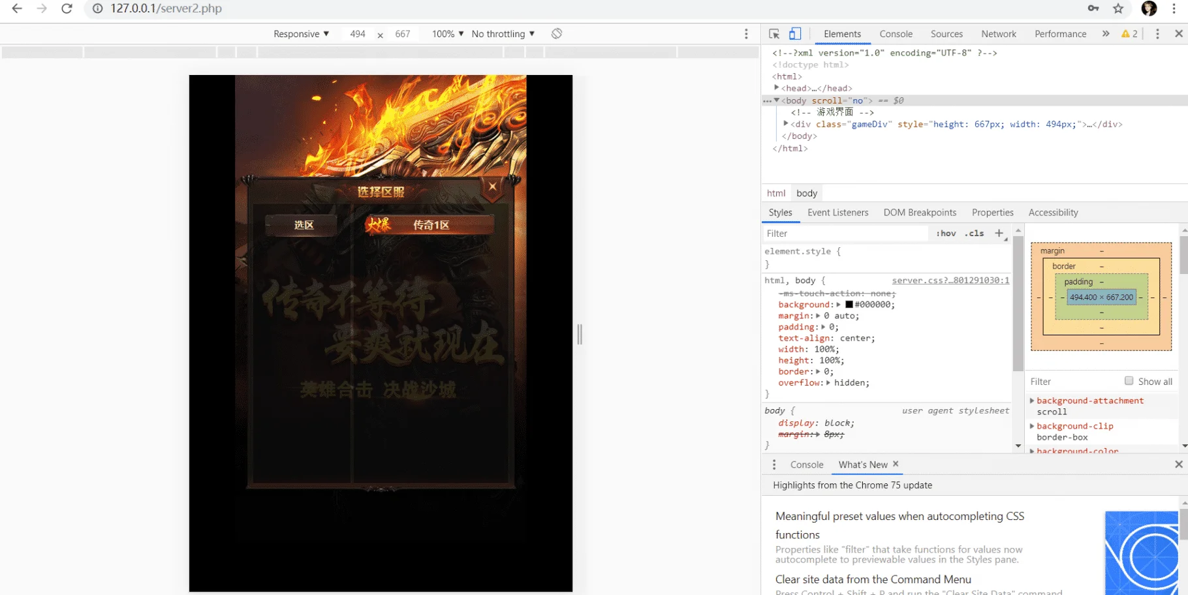Switch to the Performance tab
The height and width of the screenshot is (595, 1188).
[x=1060, y=34]
